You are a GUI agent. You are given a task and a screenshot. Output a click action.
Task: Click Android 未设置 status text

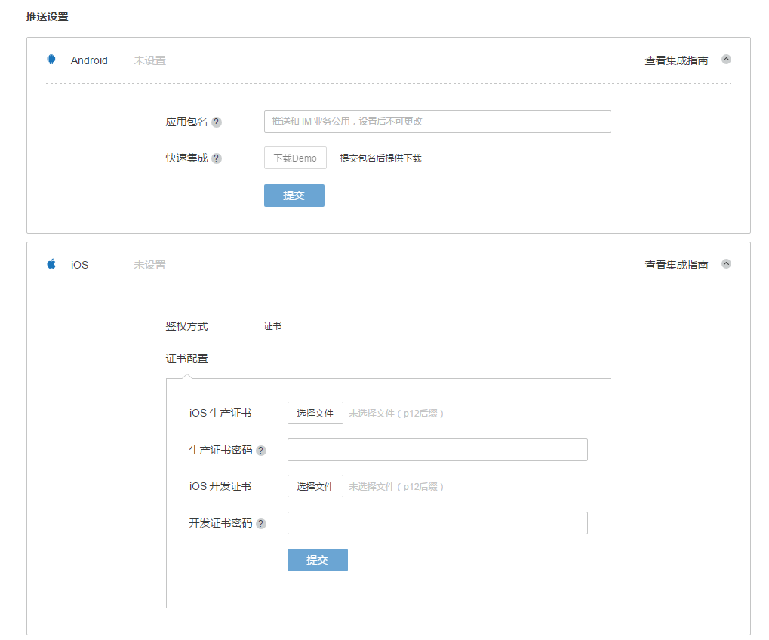coord(149,60)
